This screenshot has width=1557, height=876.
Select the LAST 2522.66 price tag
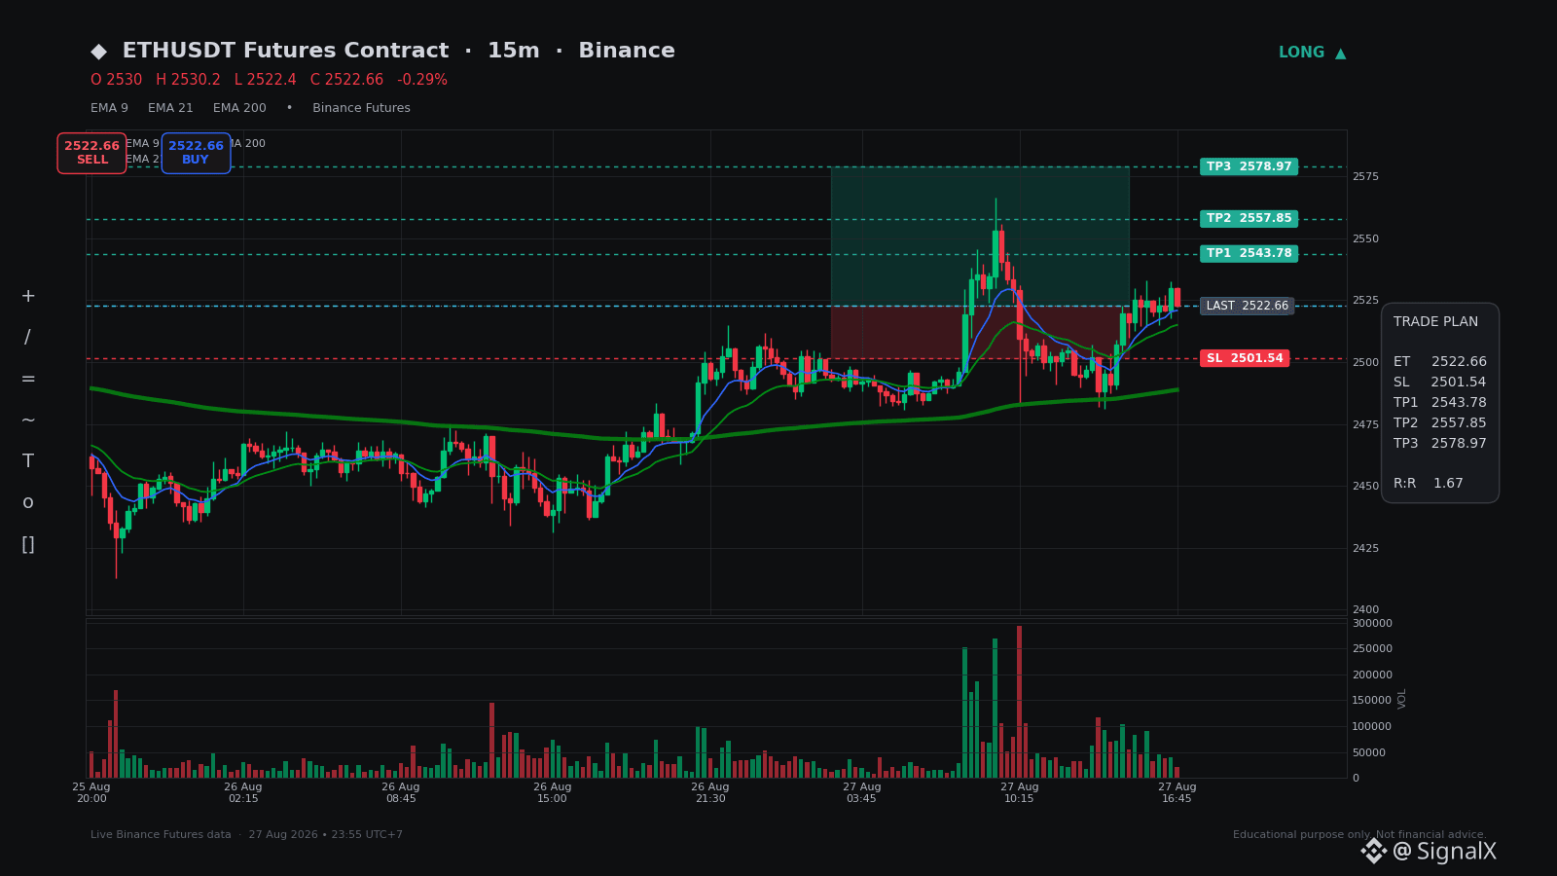point(1247,306)
